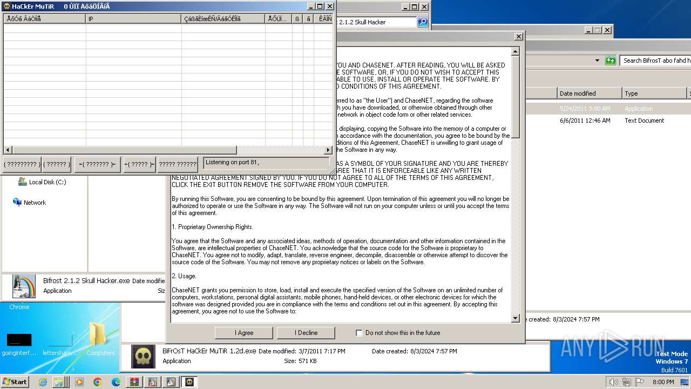Enable 'Do not show this in the future'
The width and height of the screenshot is (691, 389).
click(359, 333)
